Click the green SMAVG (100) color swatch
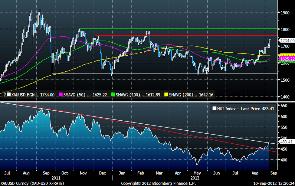Viewport: 295px width, 186px height. pos(113,95)
